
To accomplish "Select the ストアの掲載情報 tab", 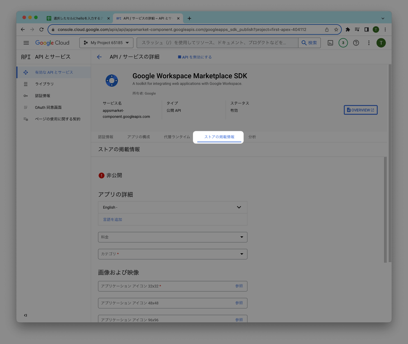I will click(x=219, y=137).
